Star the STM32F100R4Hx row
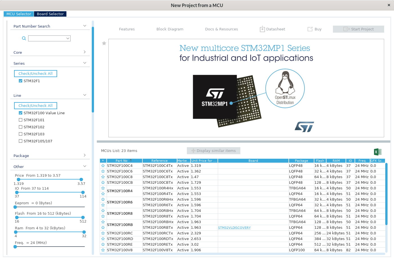This screenshot has height=260, width=394. (103, 188)
